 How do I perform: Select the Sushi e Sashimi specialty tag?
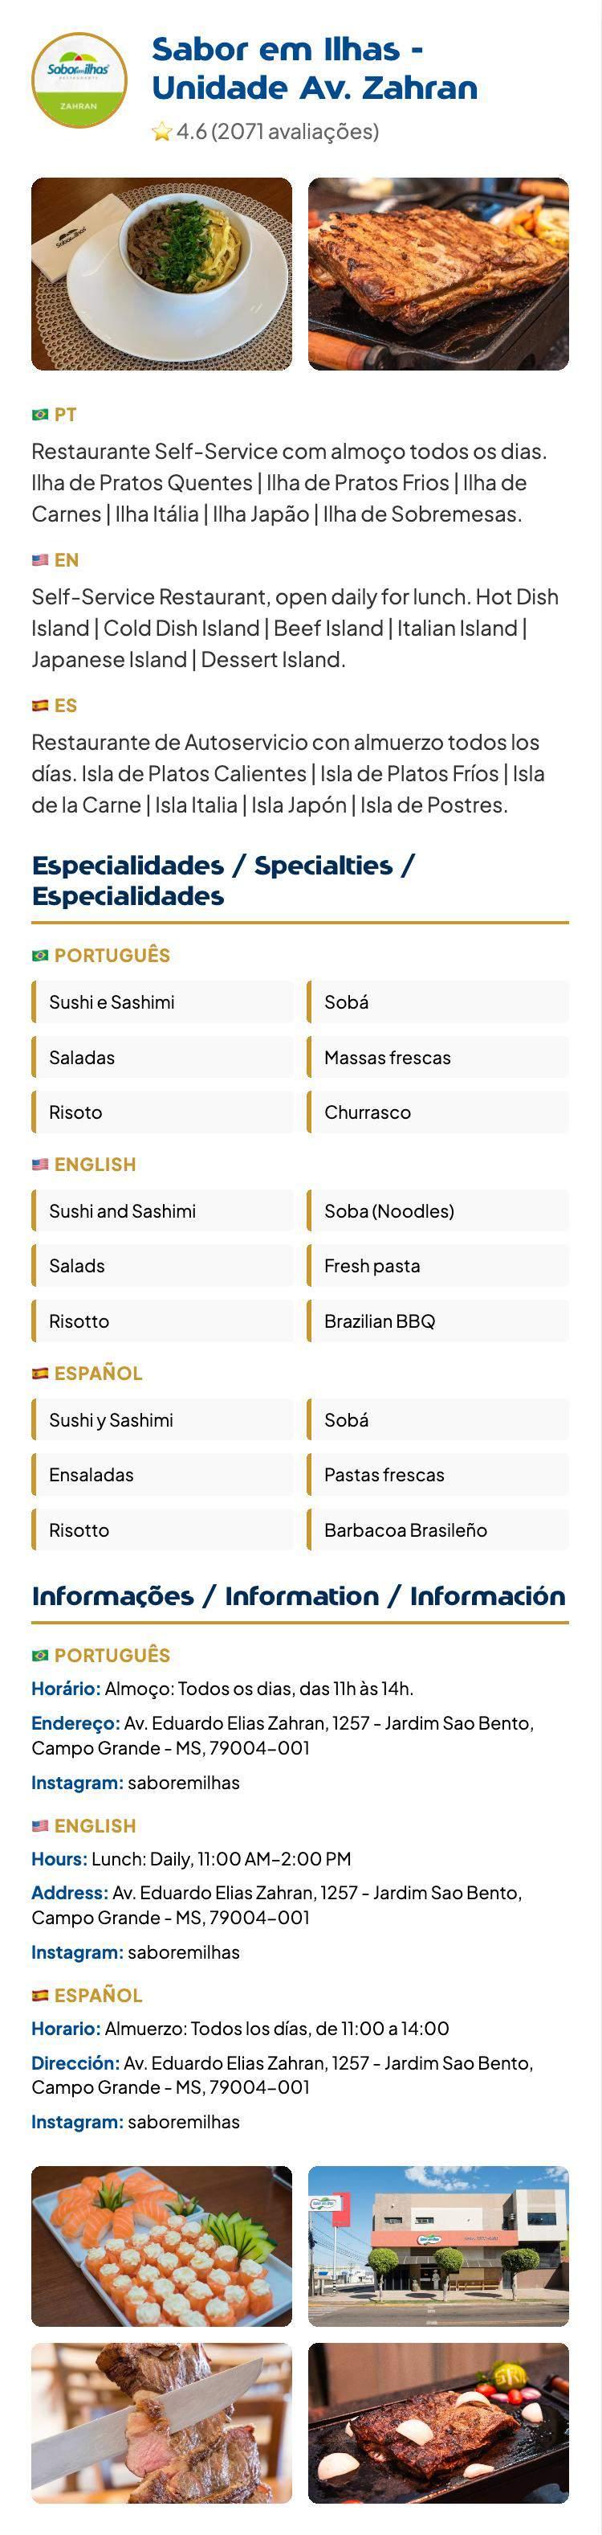click(x=162, y=1003)
